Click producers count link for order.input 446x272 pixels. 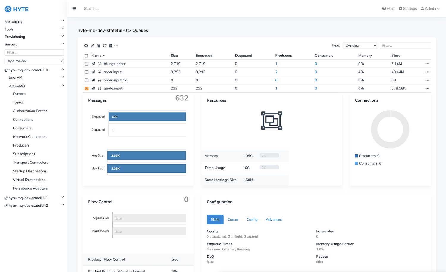276,72
